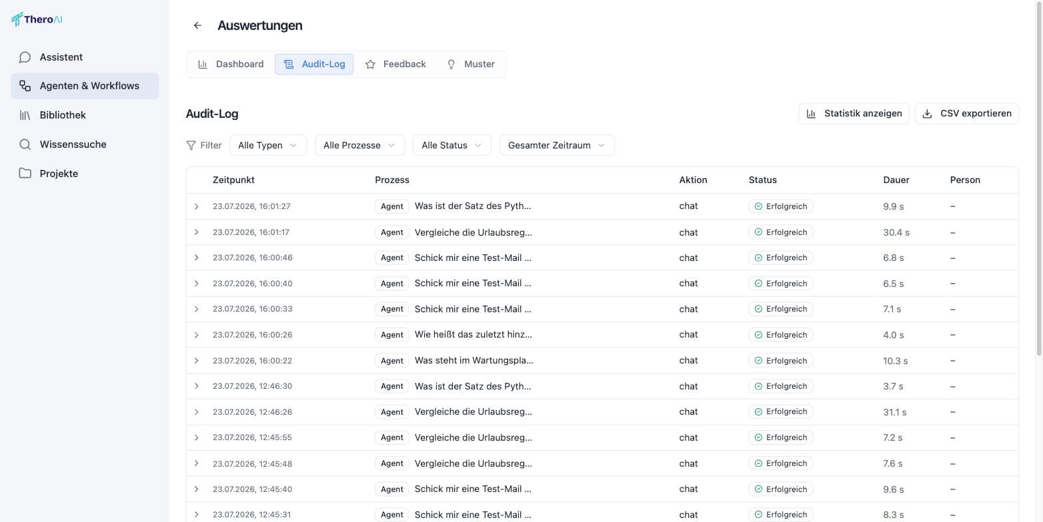Click the Zeitpunkt column header
The height and width of the screenshot is (522, 1043).
tap(233, 180)
